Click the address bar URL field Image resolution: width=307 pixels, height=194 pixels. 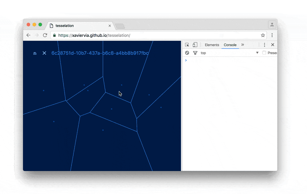[x=158, y=35]
